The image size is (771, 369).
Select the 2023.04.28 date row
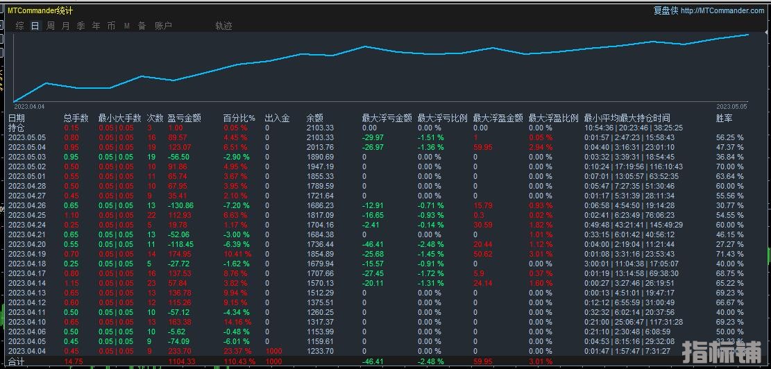(x=26, y=186)
